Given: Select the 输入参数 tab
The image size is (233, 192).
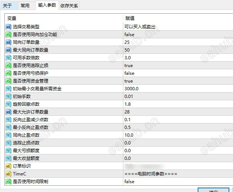Looking at the screenshot, I should tap(47, 5).
